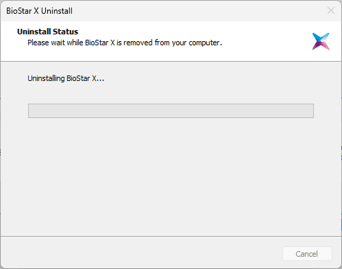Cancel the BioStar X uninstallation

click(307, 254)
